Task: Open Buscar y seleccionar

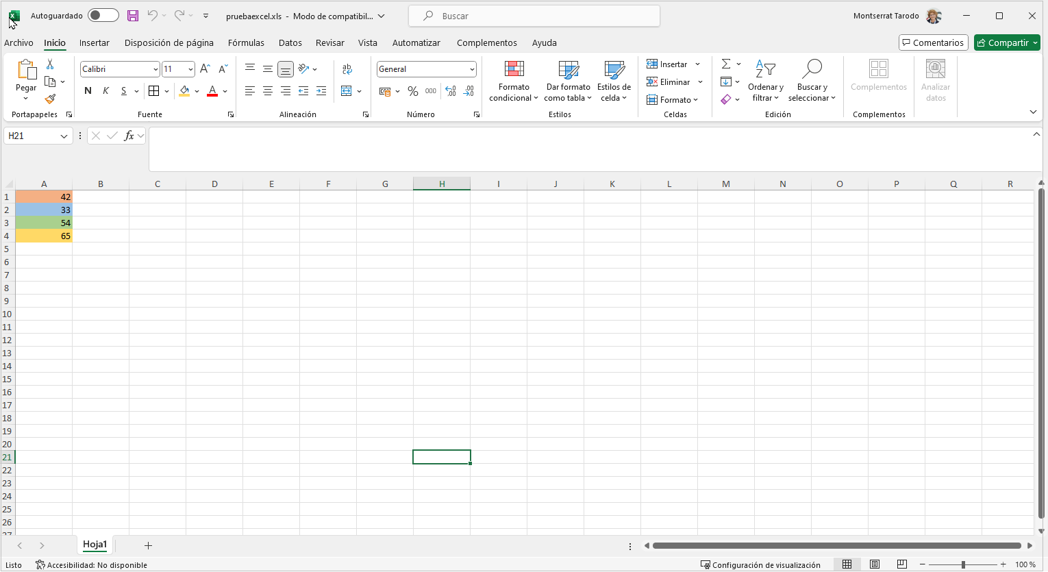Action: pyautogui.click(x=812, y=80)
